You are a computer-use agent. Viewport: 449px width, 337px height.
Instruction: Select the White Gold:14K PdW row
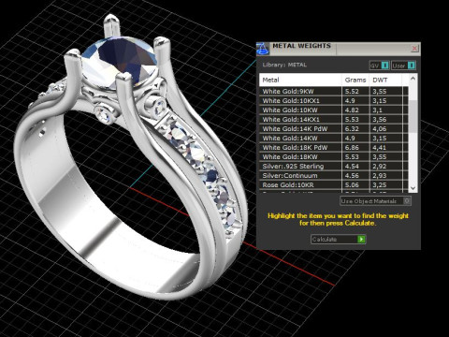click(x=334, y=129)
